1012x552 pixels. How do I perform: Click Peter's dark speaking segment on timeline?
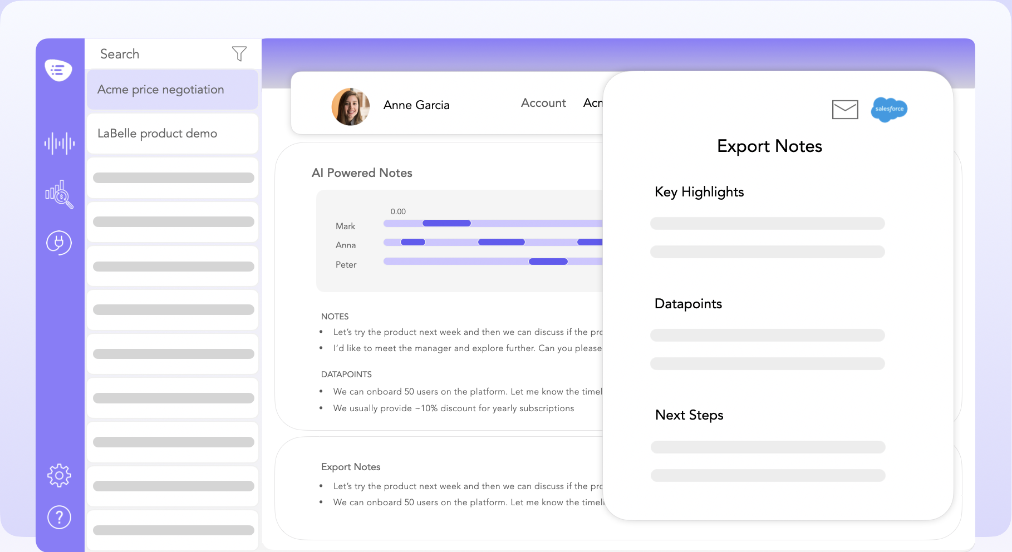point(548,262)
